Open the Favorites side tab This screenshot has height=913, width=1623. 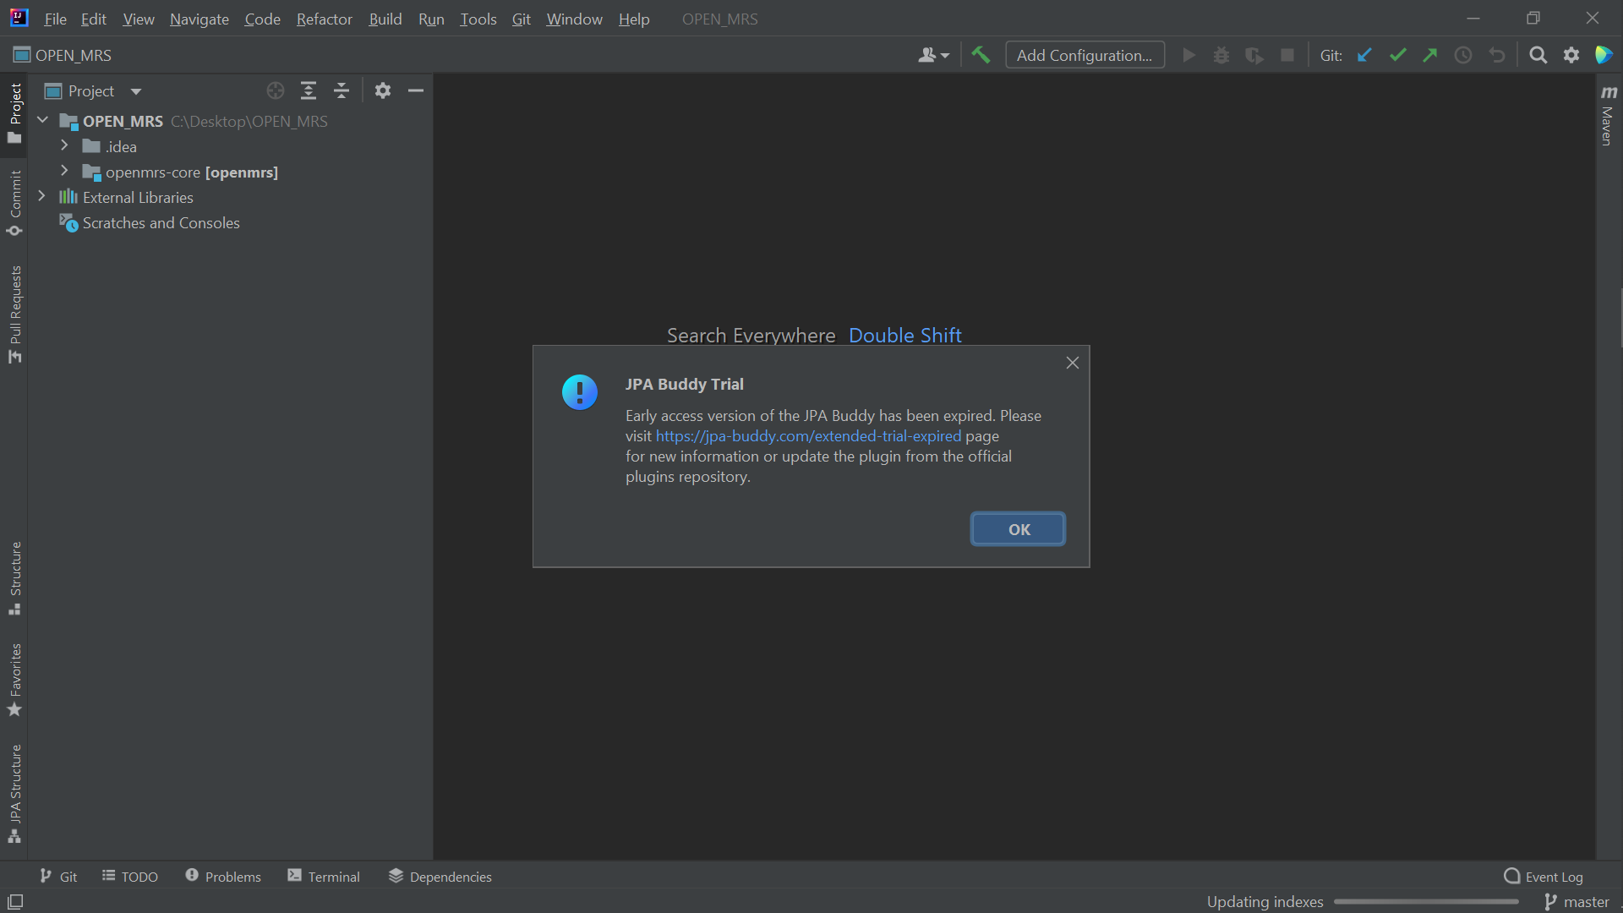click(14, 680)
